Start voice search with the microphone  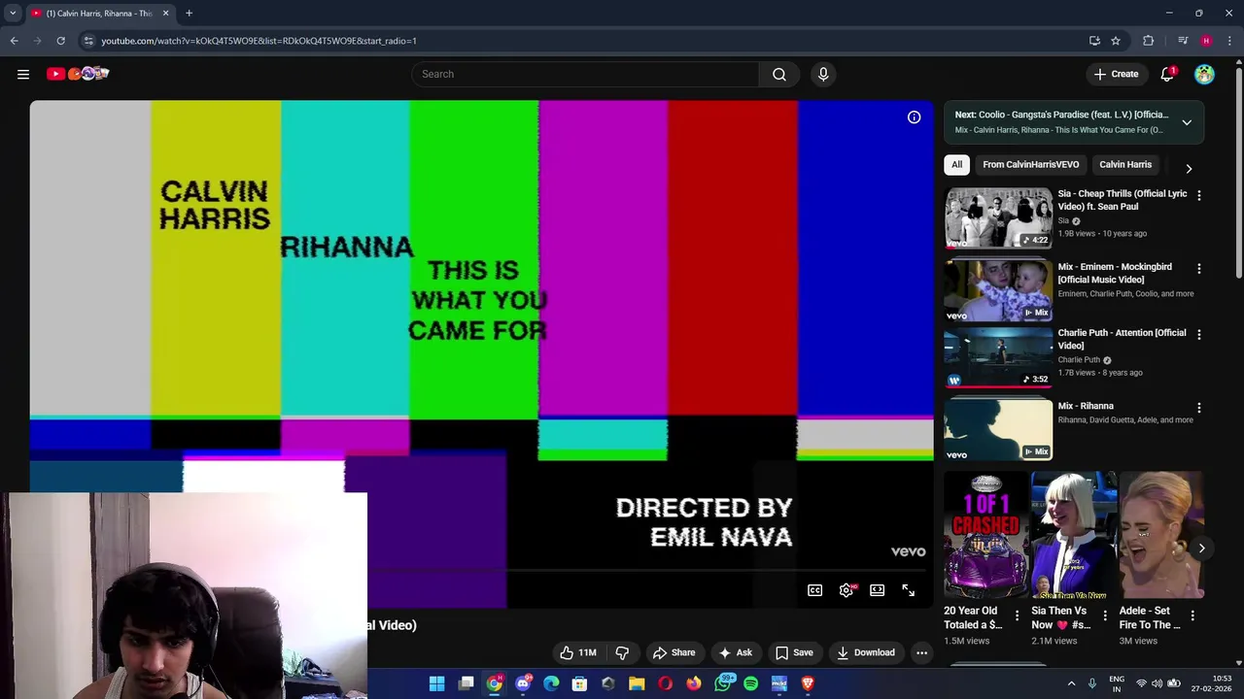click(x=823, y=74)
